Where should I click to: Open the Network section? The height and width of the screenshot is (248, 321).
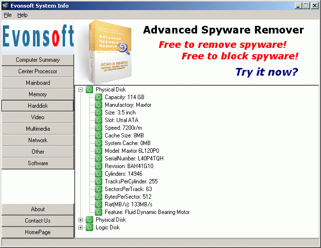38,140
